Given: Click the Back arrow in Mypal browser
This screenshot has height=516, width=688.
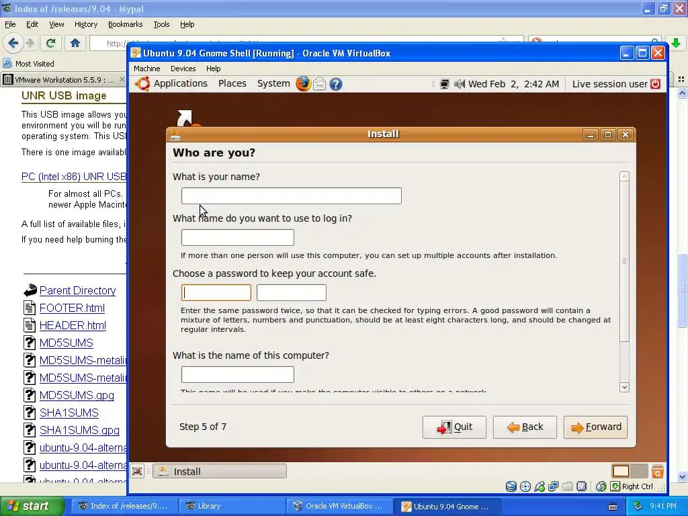Looking at the screenshot, I should tap(13, 43).
